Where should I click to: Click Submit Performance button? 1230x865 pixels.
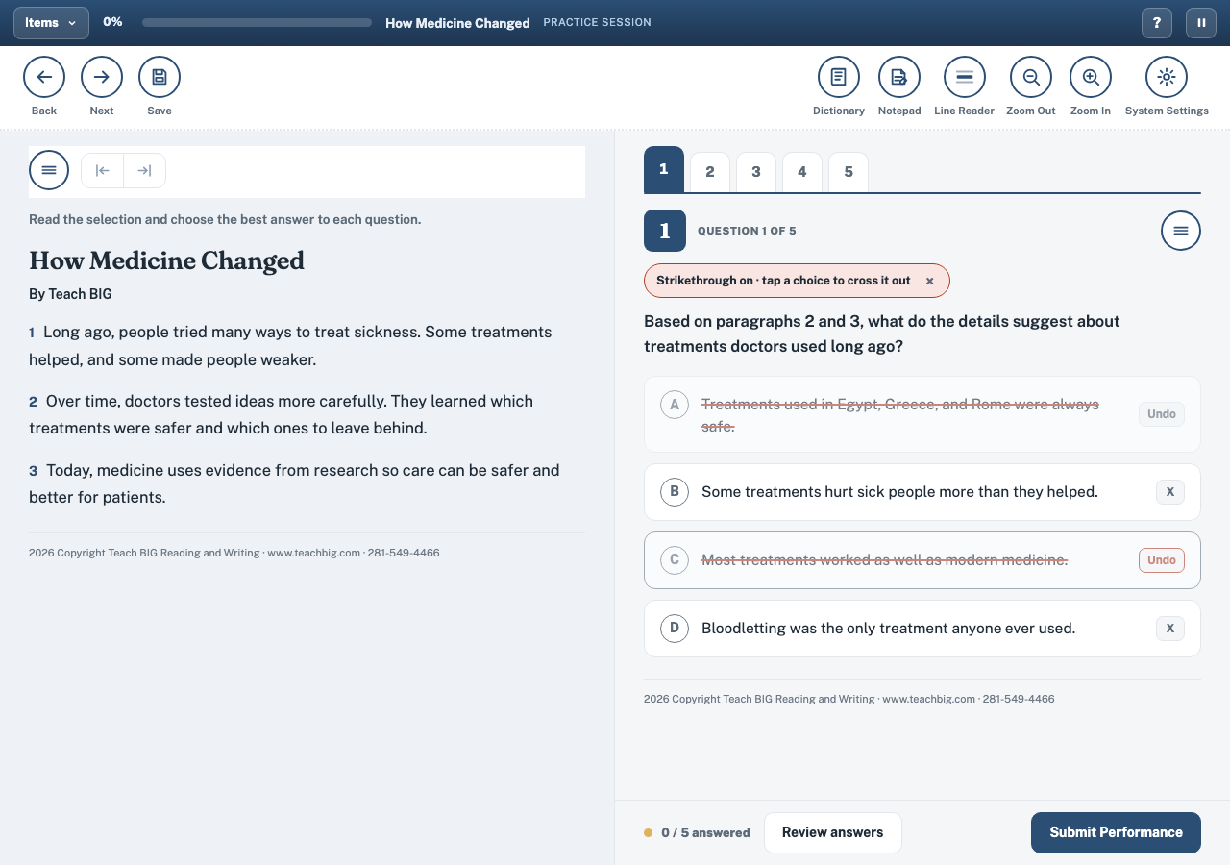(x=1116, y=832)
